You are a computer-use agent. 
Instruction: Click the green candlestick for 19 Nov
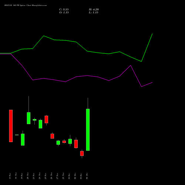(x=23, y=139)
